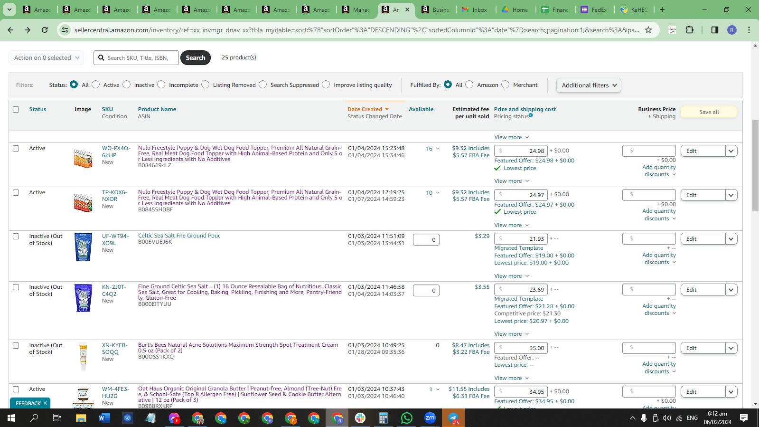Viewport: 759px width, 427px height.
Task: Open Windows taskbar search
Action: [x=34, y=418]
